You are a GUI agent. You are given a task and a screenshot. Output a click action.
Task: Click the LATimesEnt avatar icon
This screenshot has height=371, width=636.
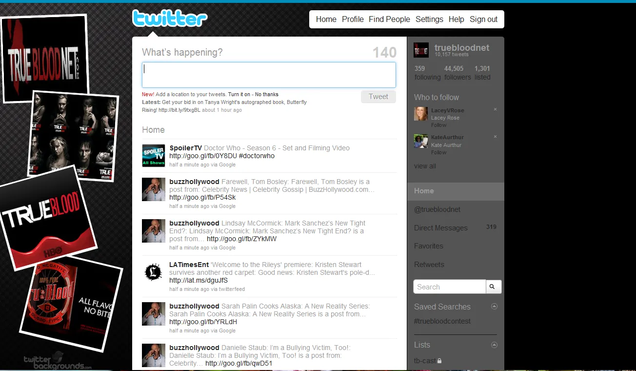click(153, 272)
